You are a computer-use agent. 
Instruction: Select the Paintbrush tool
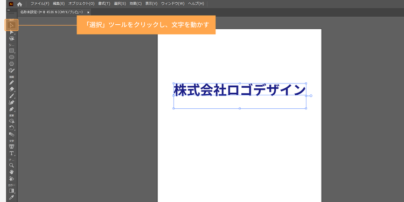pos(12,96)
